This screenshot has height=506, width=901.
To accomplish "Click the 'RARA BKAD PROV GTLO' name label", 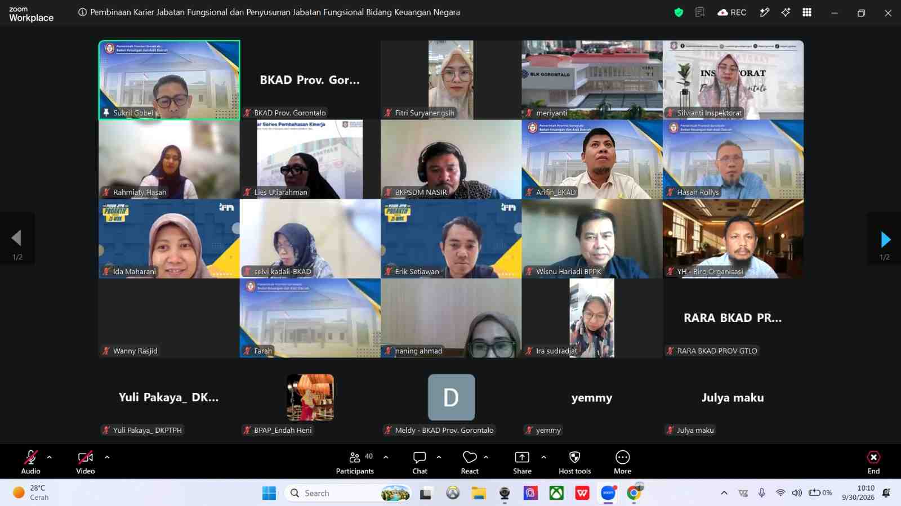I will click(717, 351).
